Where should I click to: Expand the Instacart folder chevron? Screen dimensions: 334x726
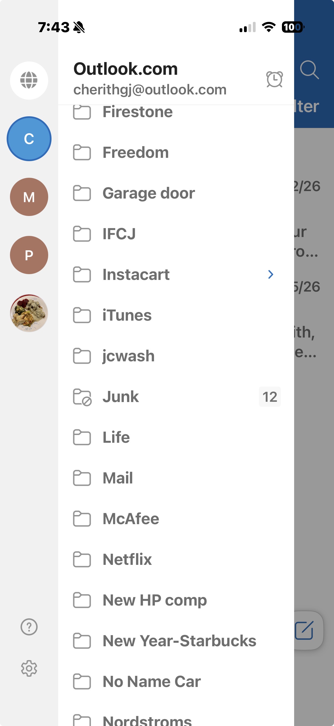coord(271,274)
